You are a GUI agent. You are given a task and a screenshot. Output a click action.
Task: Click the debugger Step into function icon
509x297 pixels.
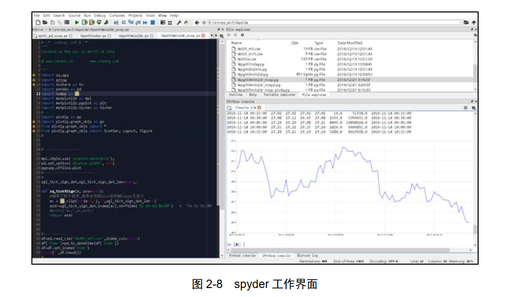click(131, 22)
